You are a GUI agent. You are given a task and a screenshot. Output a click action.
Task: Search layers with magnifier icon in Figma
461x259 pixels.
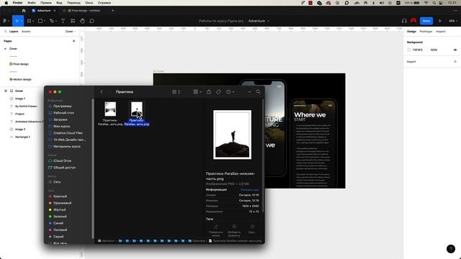[x=5, y=32]
